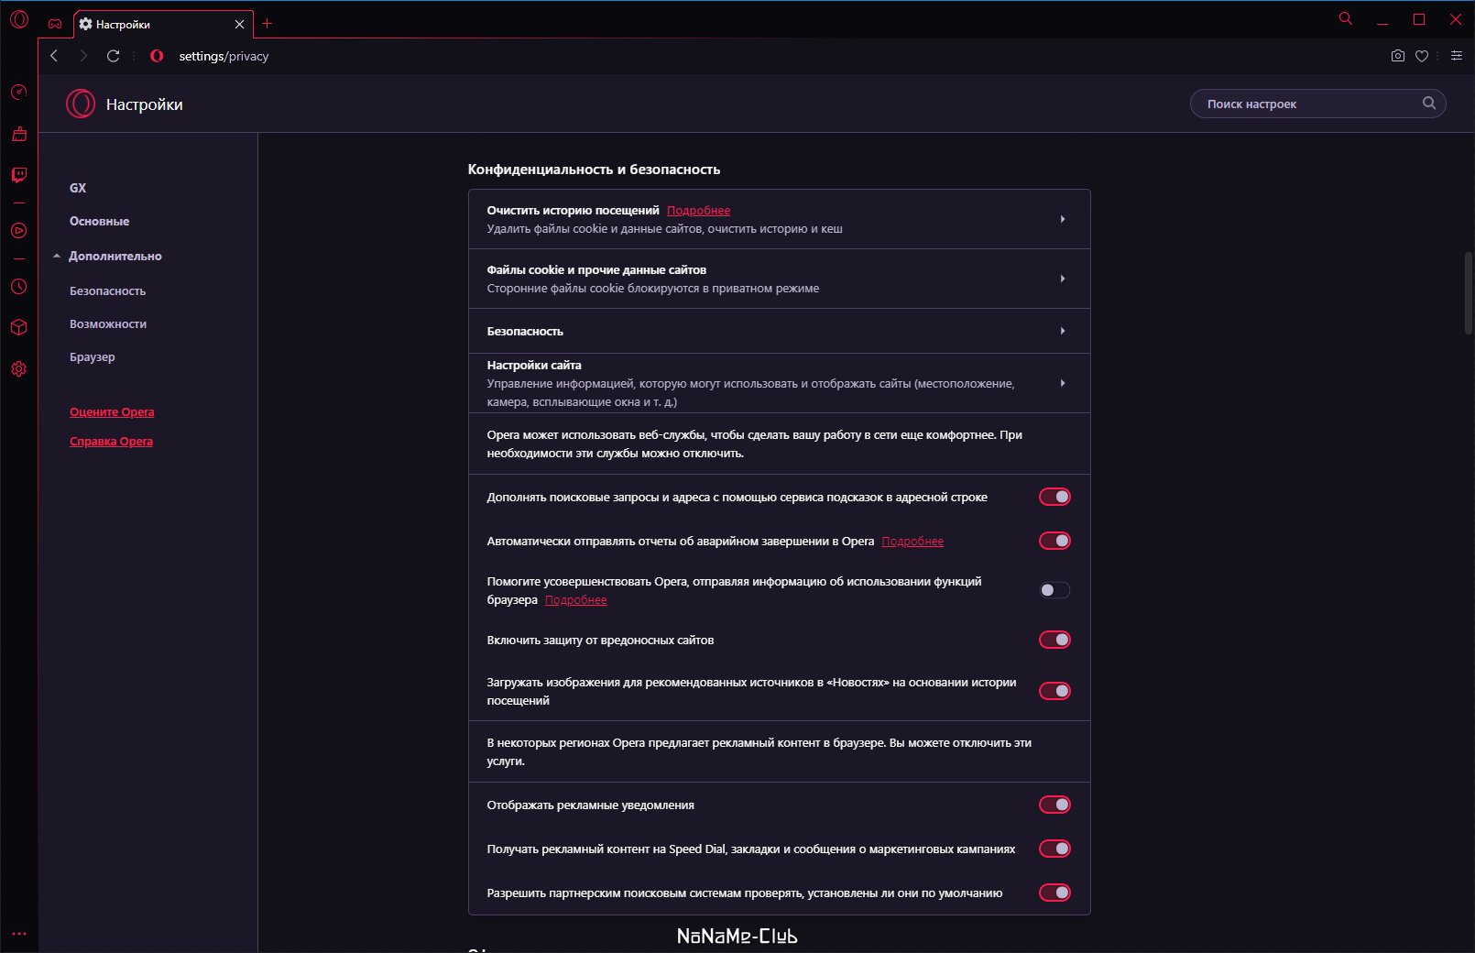Toggle partner search engines default check

pyautogui.click(x=1054, y=893)
